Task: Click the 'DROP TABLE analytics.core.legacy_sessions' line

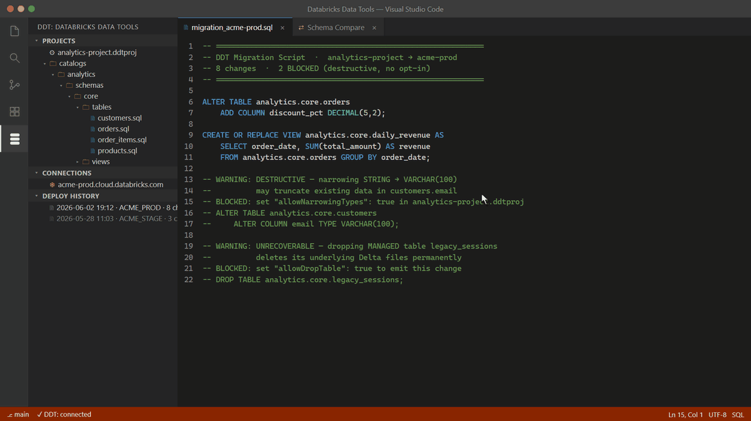Action: click(x=302, y=279)
